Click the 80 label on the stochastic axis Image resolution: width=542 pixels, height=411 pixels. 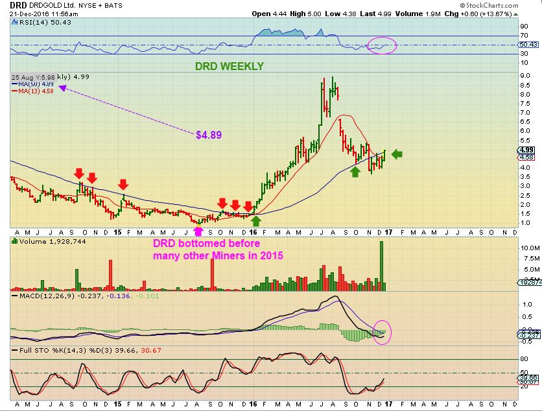coord(524,358)
